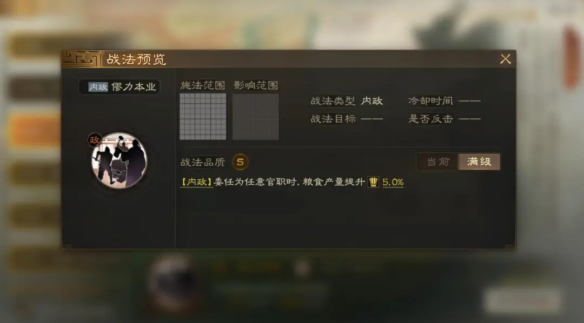584x323 pixels.
Task: Click the 施法范围 grid
Action: [203, 117]
